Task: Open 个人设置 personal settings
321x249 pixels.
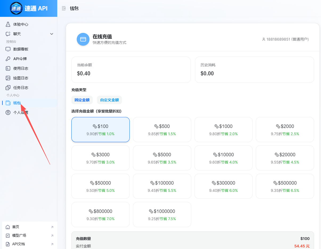Action: (x=19, y=112)
